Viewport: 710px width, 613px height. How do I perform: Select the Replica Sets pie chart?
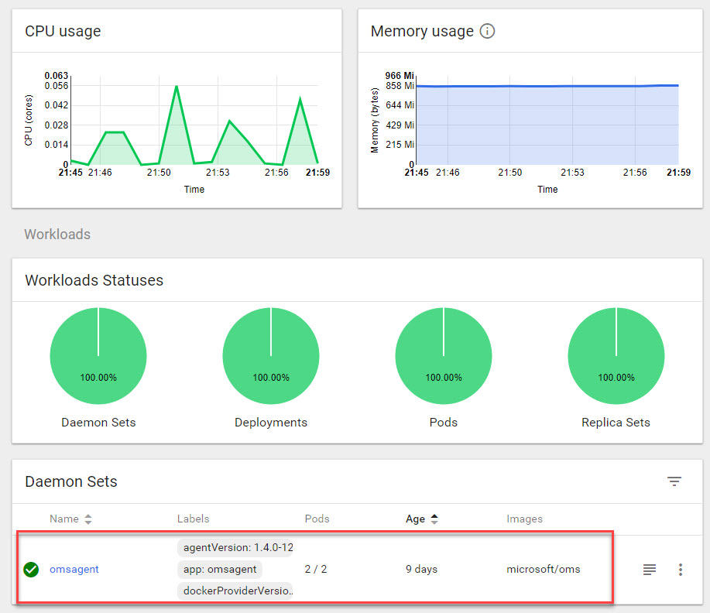pyautogui.click(x=616, y=354)
